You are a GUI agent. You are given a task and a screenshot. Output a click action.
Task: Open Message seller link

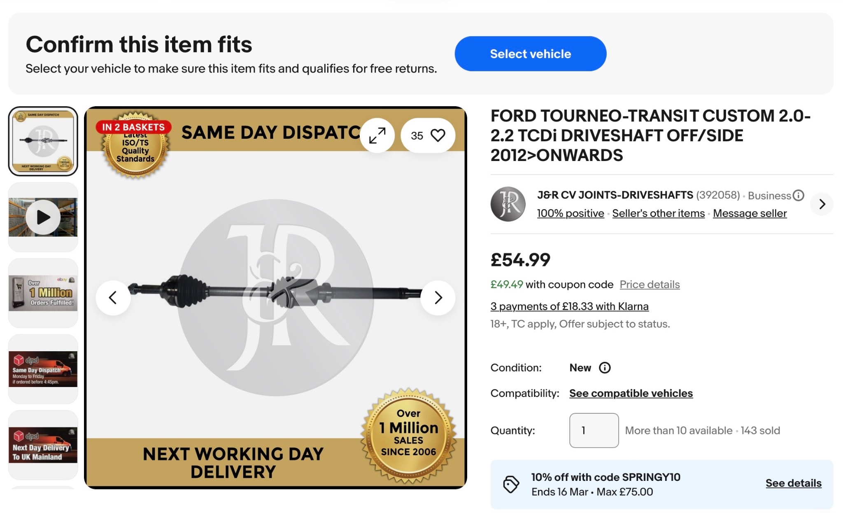pyautogui.click(x=750, y=213)
